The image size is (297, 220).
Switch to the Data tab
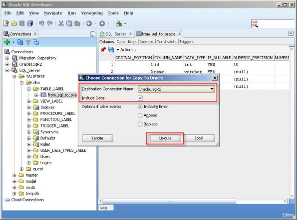pos(121,42)
